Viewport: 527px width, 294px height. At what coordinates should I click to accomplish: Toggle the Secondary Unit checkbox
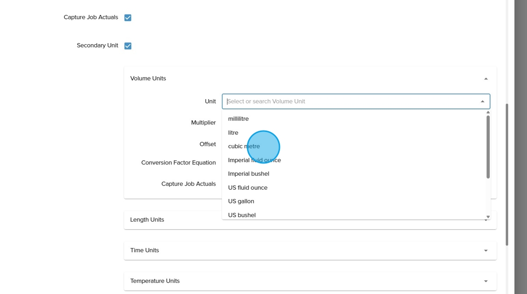pos(128,46)
